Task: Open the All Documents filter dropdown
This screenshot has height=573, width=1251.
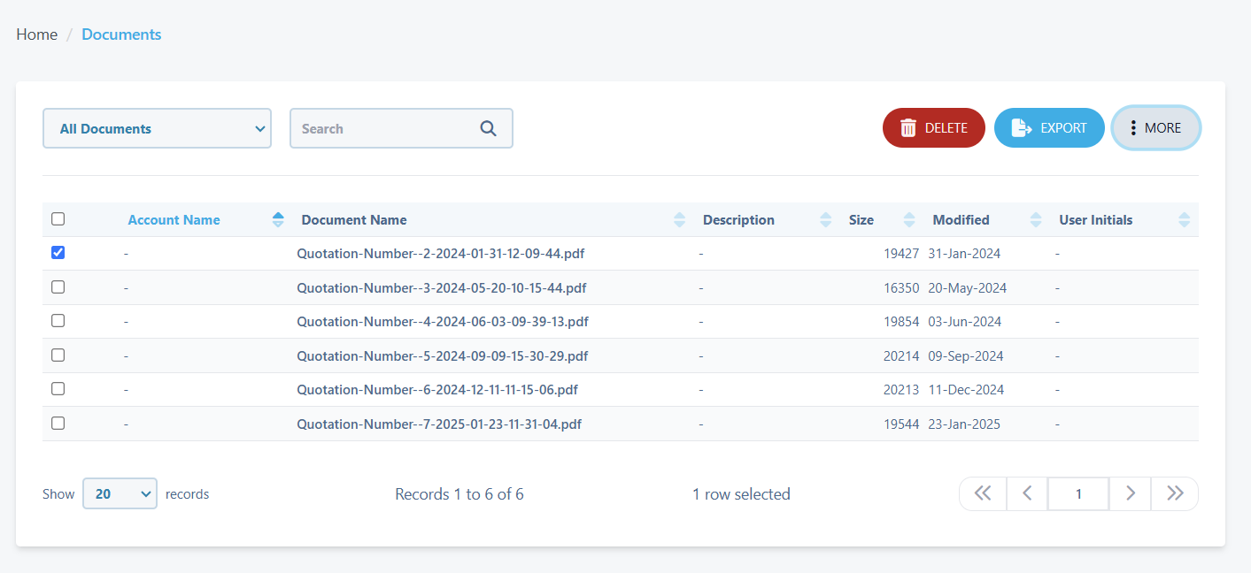Action: pos(157,128)
